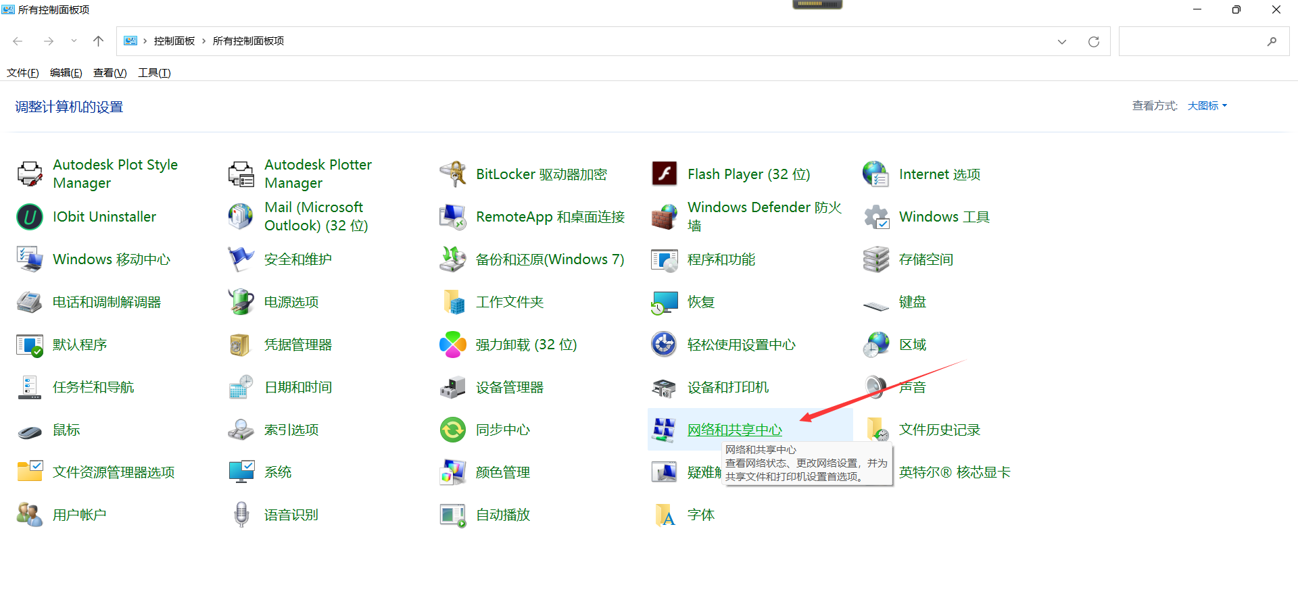
Task: Open the 区域 globe clock icon
Action: tap(876, 345)
